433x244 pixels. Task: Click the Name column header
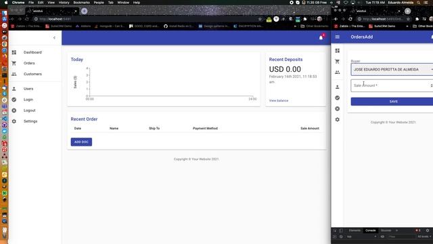114,128
